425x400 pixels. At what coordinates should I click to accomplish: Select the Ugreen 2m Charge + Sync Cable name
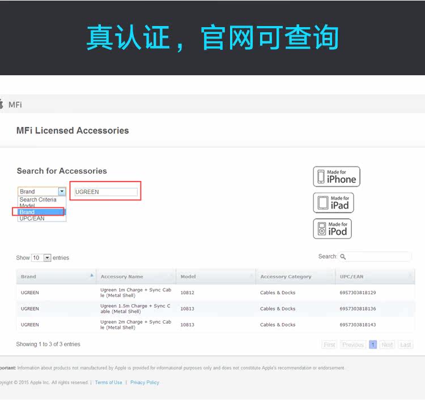pos(136,325)
